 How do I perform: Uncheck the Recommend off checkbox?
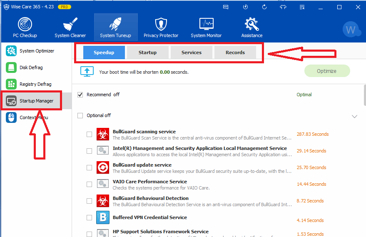[80, 95]
